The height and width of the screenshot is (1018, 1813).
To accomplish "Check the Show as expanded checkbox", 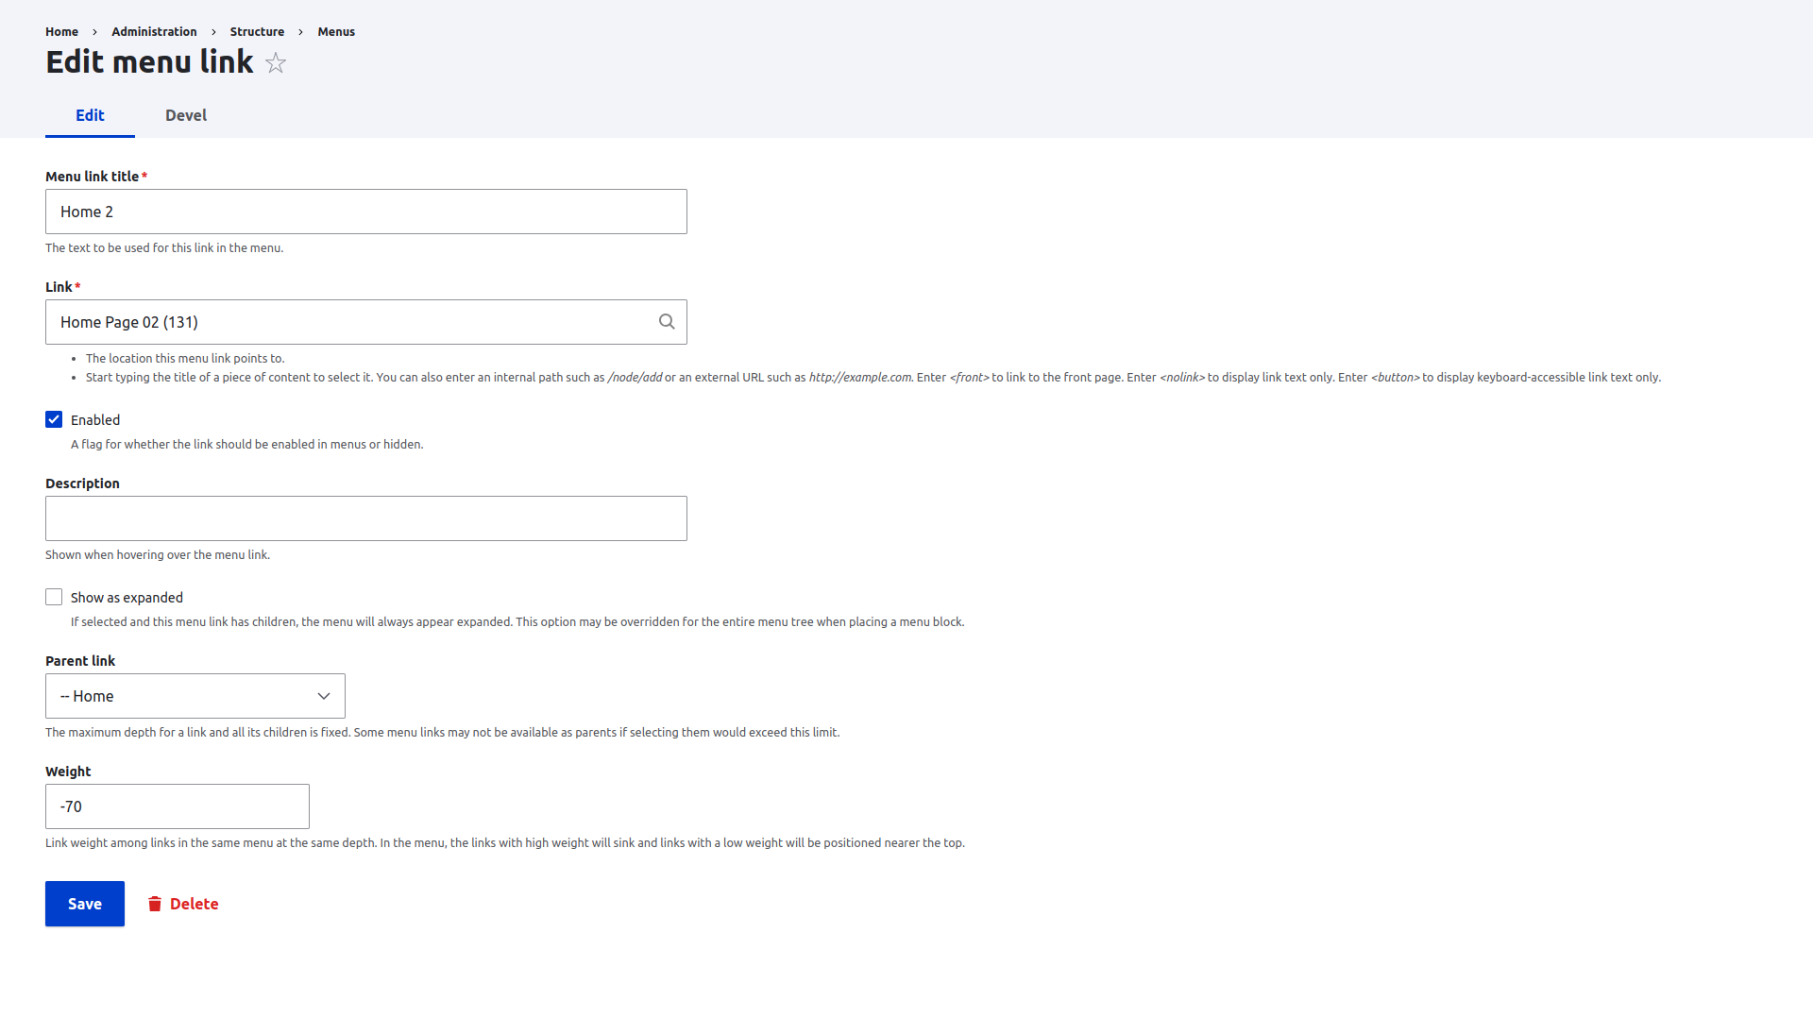I will 54,597.
